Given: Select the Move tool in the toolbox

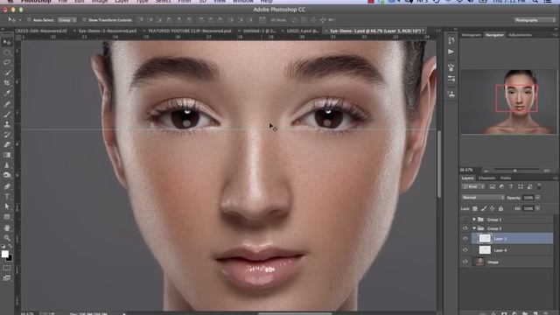Looking at the screenshot, I should pos(7,42).
